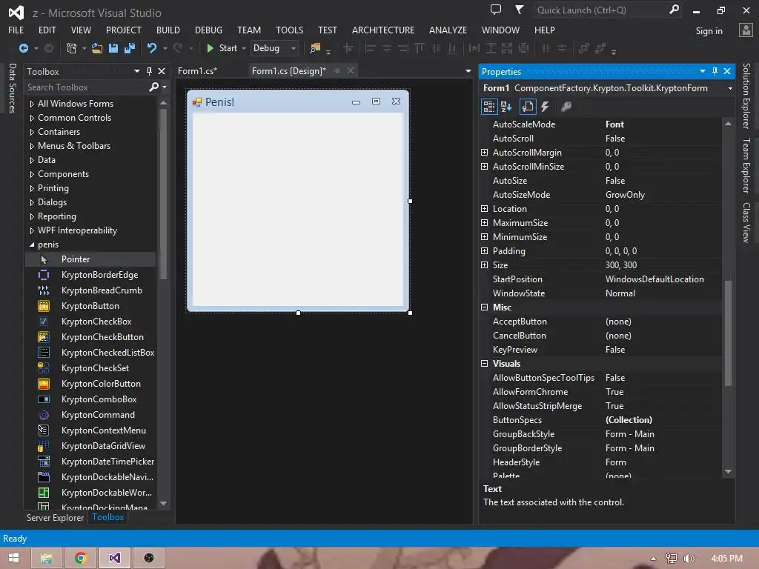
Task: Open the Team Explorer side tab
Action: coord(746,166)
